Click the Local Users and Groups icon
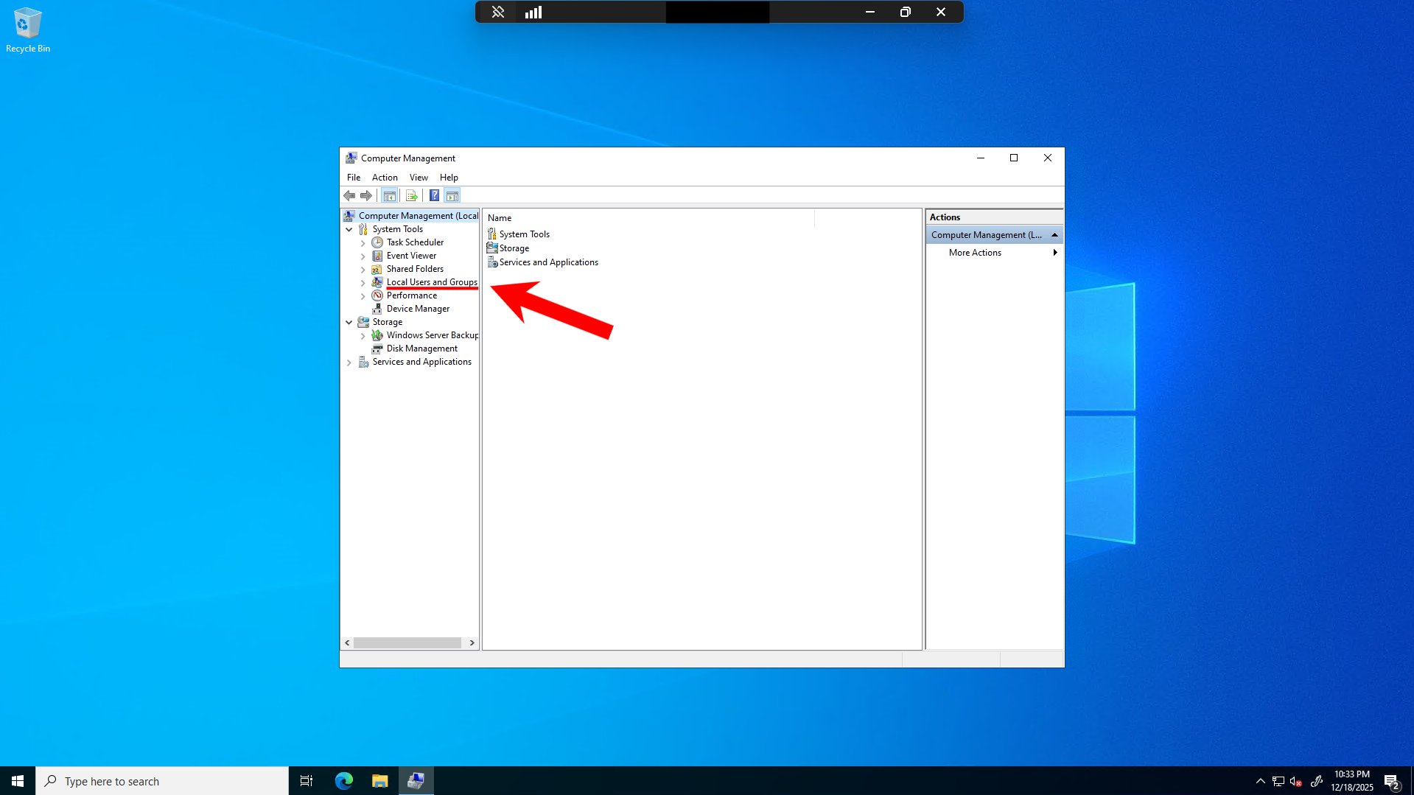The image size is (1414, 795). click(x=377, y=282)
